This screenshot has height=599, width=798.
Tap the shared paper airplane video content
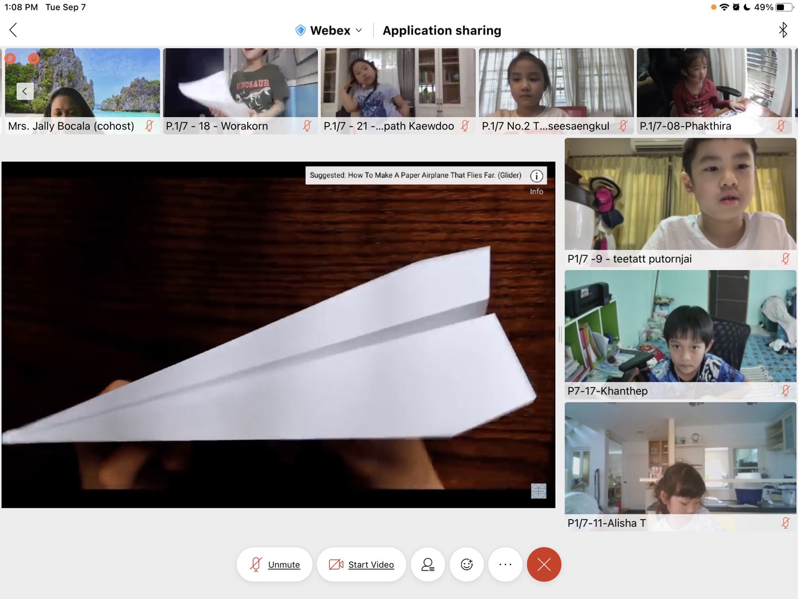point(278,335)
